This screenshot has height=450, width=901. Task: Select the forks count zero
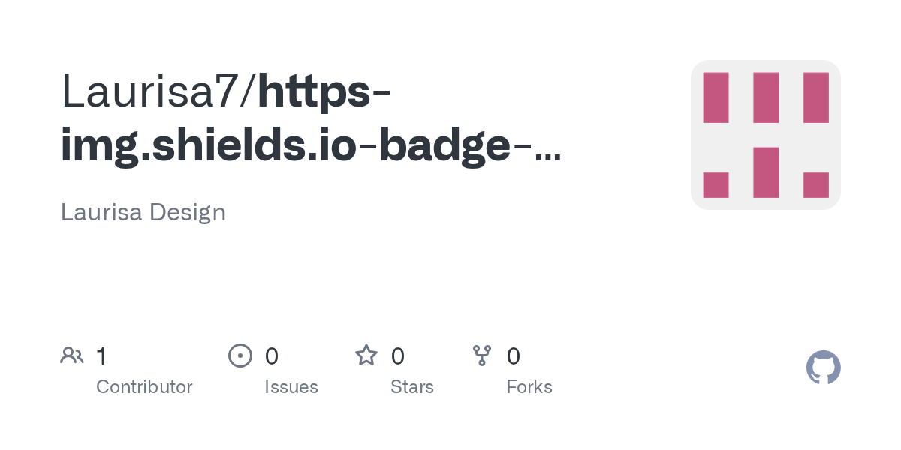click(514, 356)
